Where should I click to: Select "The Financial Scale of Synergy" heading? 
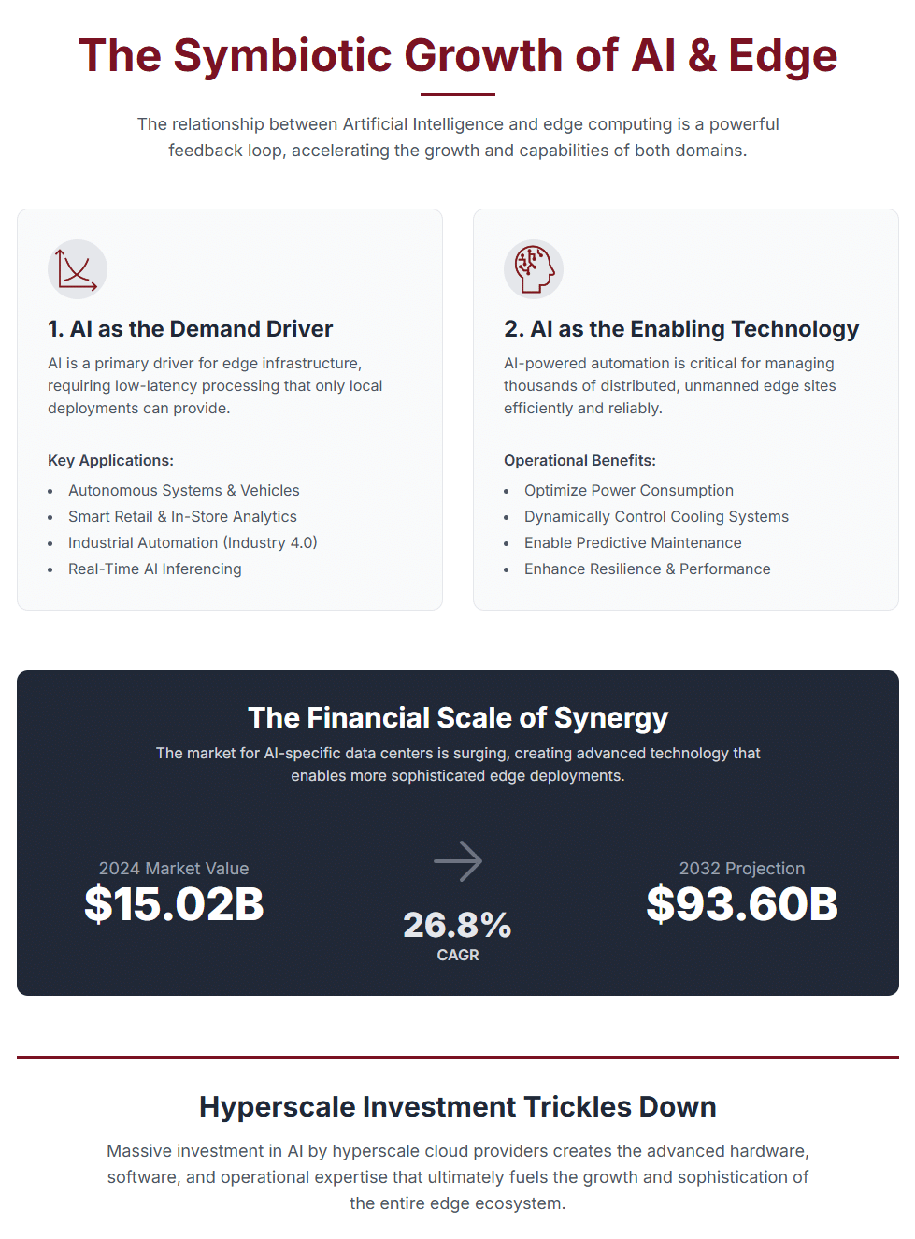pyautogui.click(x=458, y=717)
